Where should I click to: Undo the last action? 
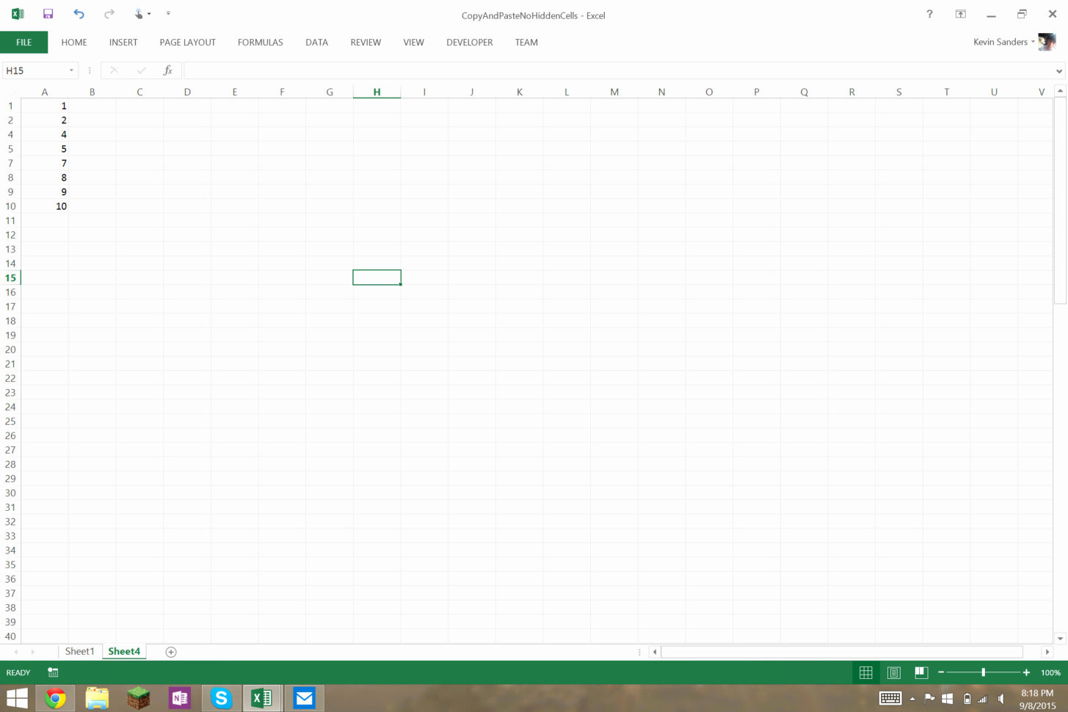(79, 13)
